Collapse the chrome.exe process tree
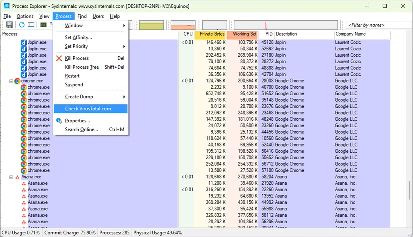 pos(11,81)
